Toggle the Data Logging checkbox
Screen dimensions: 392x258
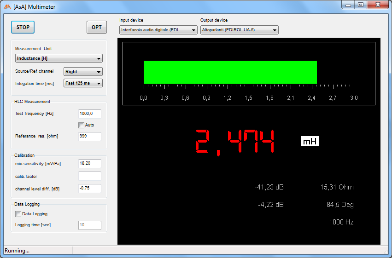click(18, 214)
